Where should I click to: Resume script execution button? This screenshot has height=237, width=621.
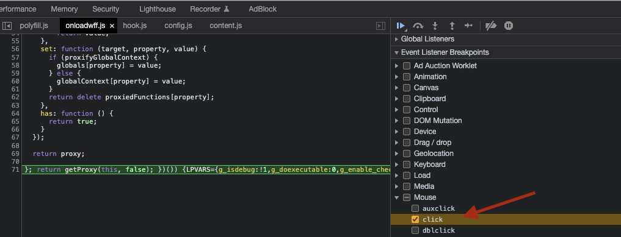click(401, 26)
